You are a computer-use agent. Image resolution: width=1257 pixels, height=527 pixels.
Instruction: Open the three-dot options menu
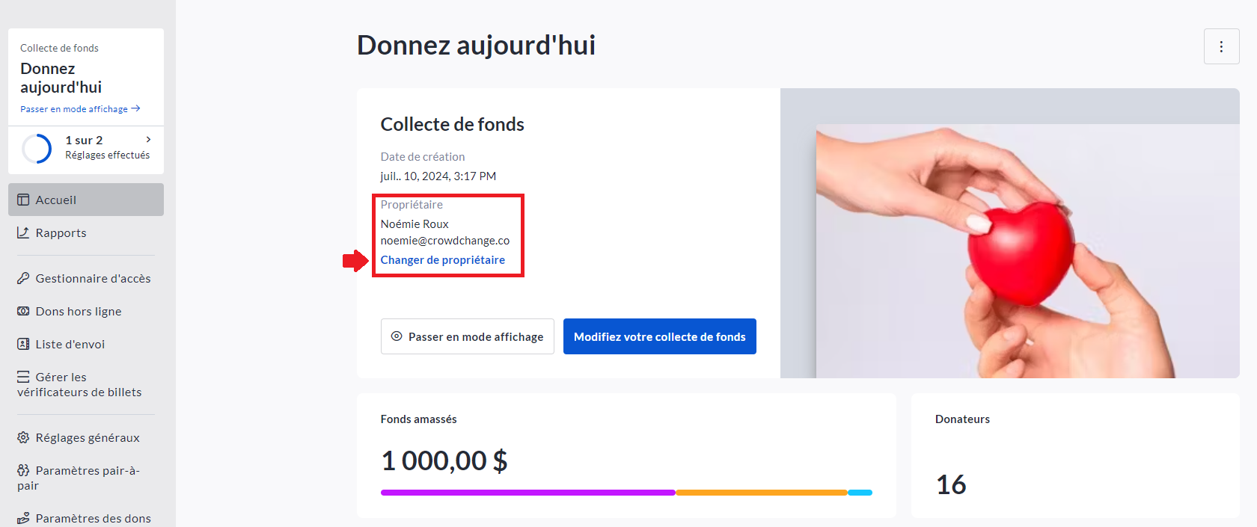click(x=1221, y=46)
